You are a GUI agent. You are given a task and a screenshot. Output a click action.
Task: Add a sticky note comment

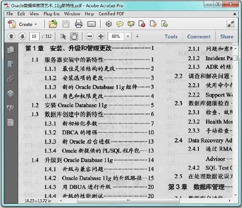[120, 24]
